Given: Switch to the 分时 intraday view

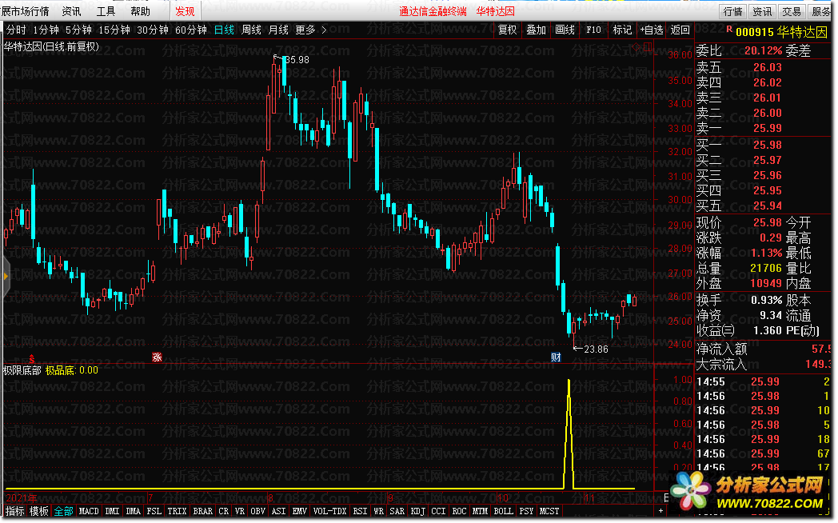Looking at the screenshot, I should tap(16, 30).
